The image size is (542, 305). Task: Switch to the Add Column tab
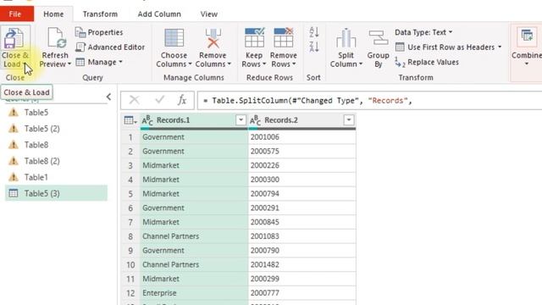pyautogui.click(x=159, y=14)
